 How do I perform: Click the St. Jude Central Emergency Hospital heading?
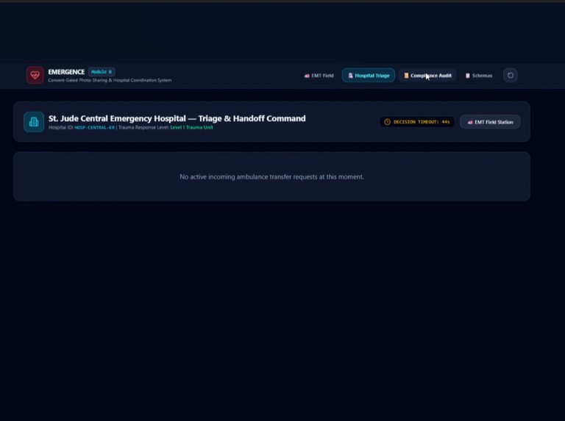(x=177, y=118)
